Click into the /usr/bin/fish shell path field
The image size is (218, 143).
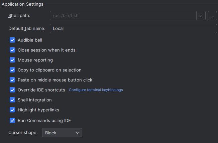click(x=123, y=16)
